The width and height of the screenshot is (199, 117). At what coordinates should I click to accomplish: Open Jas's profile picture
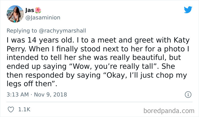(14, 14)
